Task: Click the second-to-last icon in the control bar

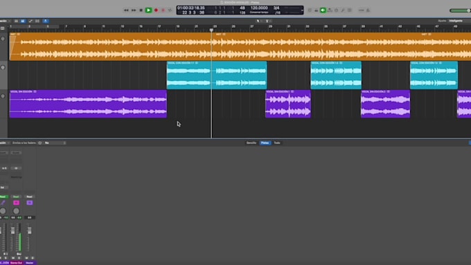Action: [x=362, y=10]
